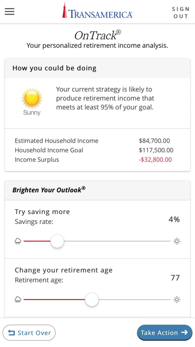Click the Brighten Your Outlook section header
The image size is (195, 347).
97,190
